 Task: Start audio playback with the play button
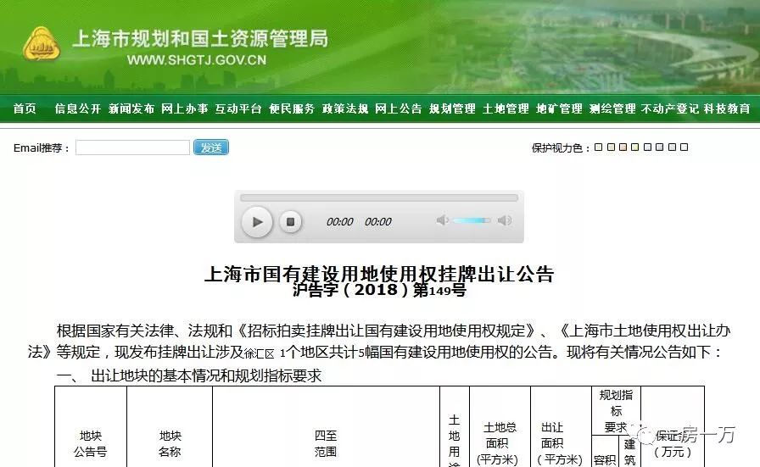tap(257, 222)
